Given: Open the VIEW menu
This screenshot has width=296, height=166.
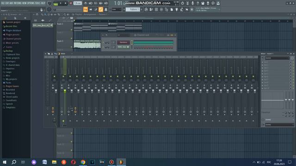Looking at the screenshot, I should (x=25, y=3).
